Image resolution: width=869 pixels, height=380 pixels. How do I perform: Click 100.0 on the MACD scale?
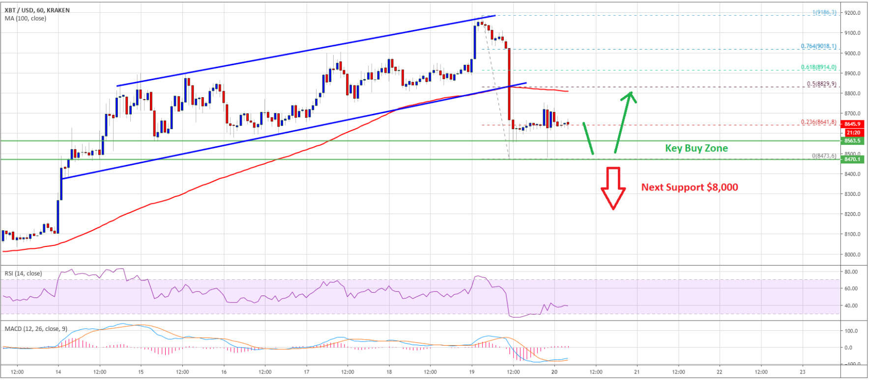coord(851,331)
